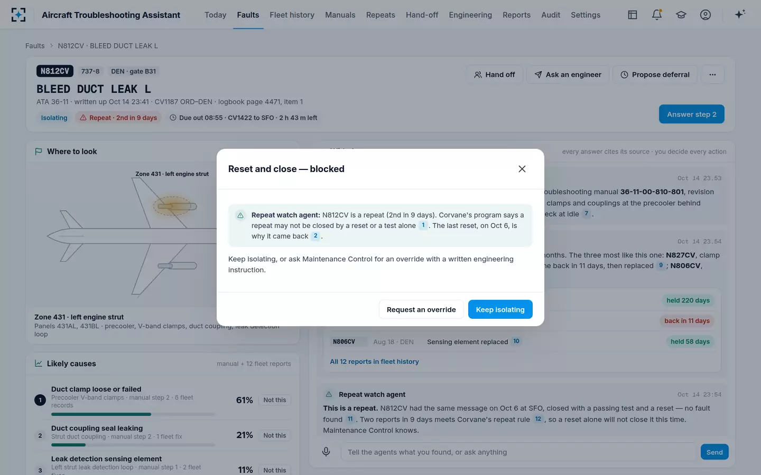
Task: Open citation 10 after 'Sensing element replaced'
Action: (516, 341)
